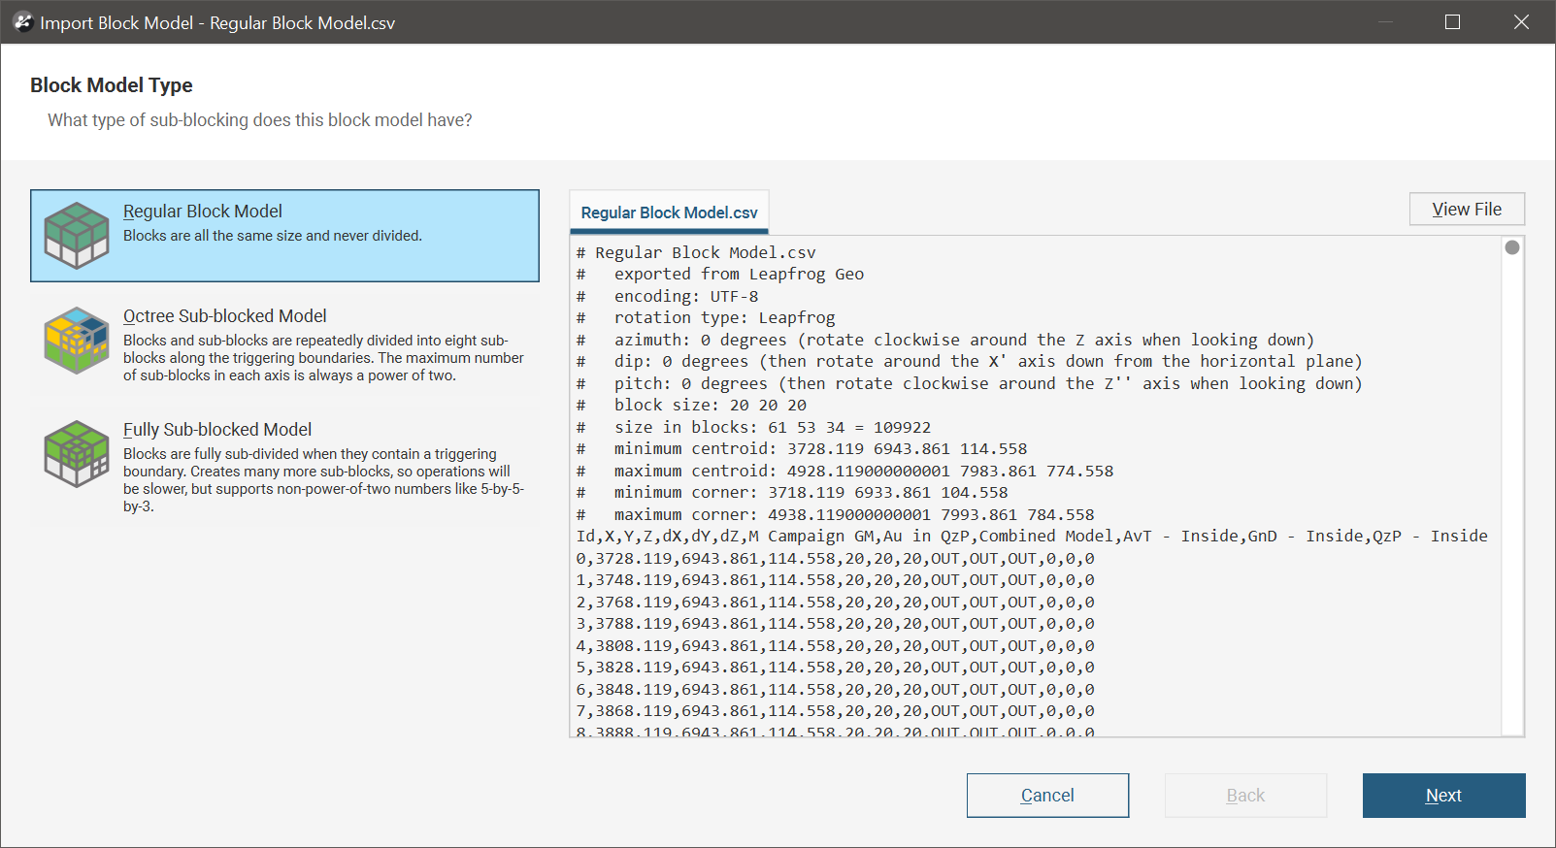This screenshot has height=848, width=1556.
Task: Open the file with View File
Action: click(1466, 210)
